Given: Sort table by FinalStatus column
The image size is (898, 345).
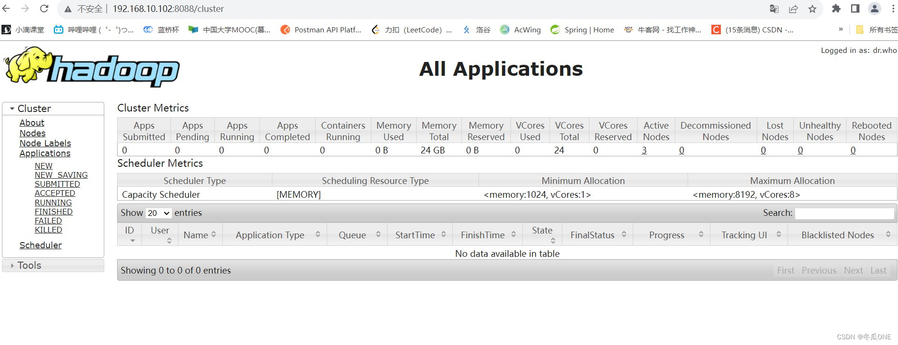Looking at the screenshot, I should pyautogui.click(x=598, y=235).
